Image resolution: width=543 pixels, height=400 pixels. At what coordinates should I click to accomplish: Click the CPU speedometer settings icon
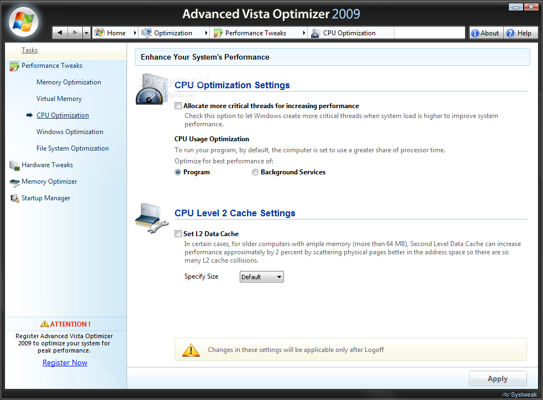(x=151, y=89)
